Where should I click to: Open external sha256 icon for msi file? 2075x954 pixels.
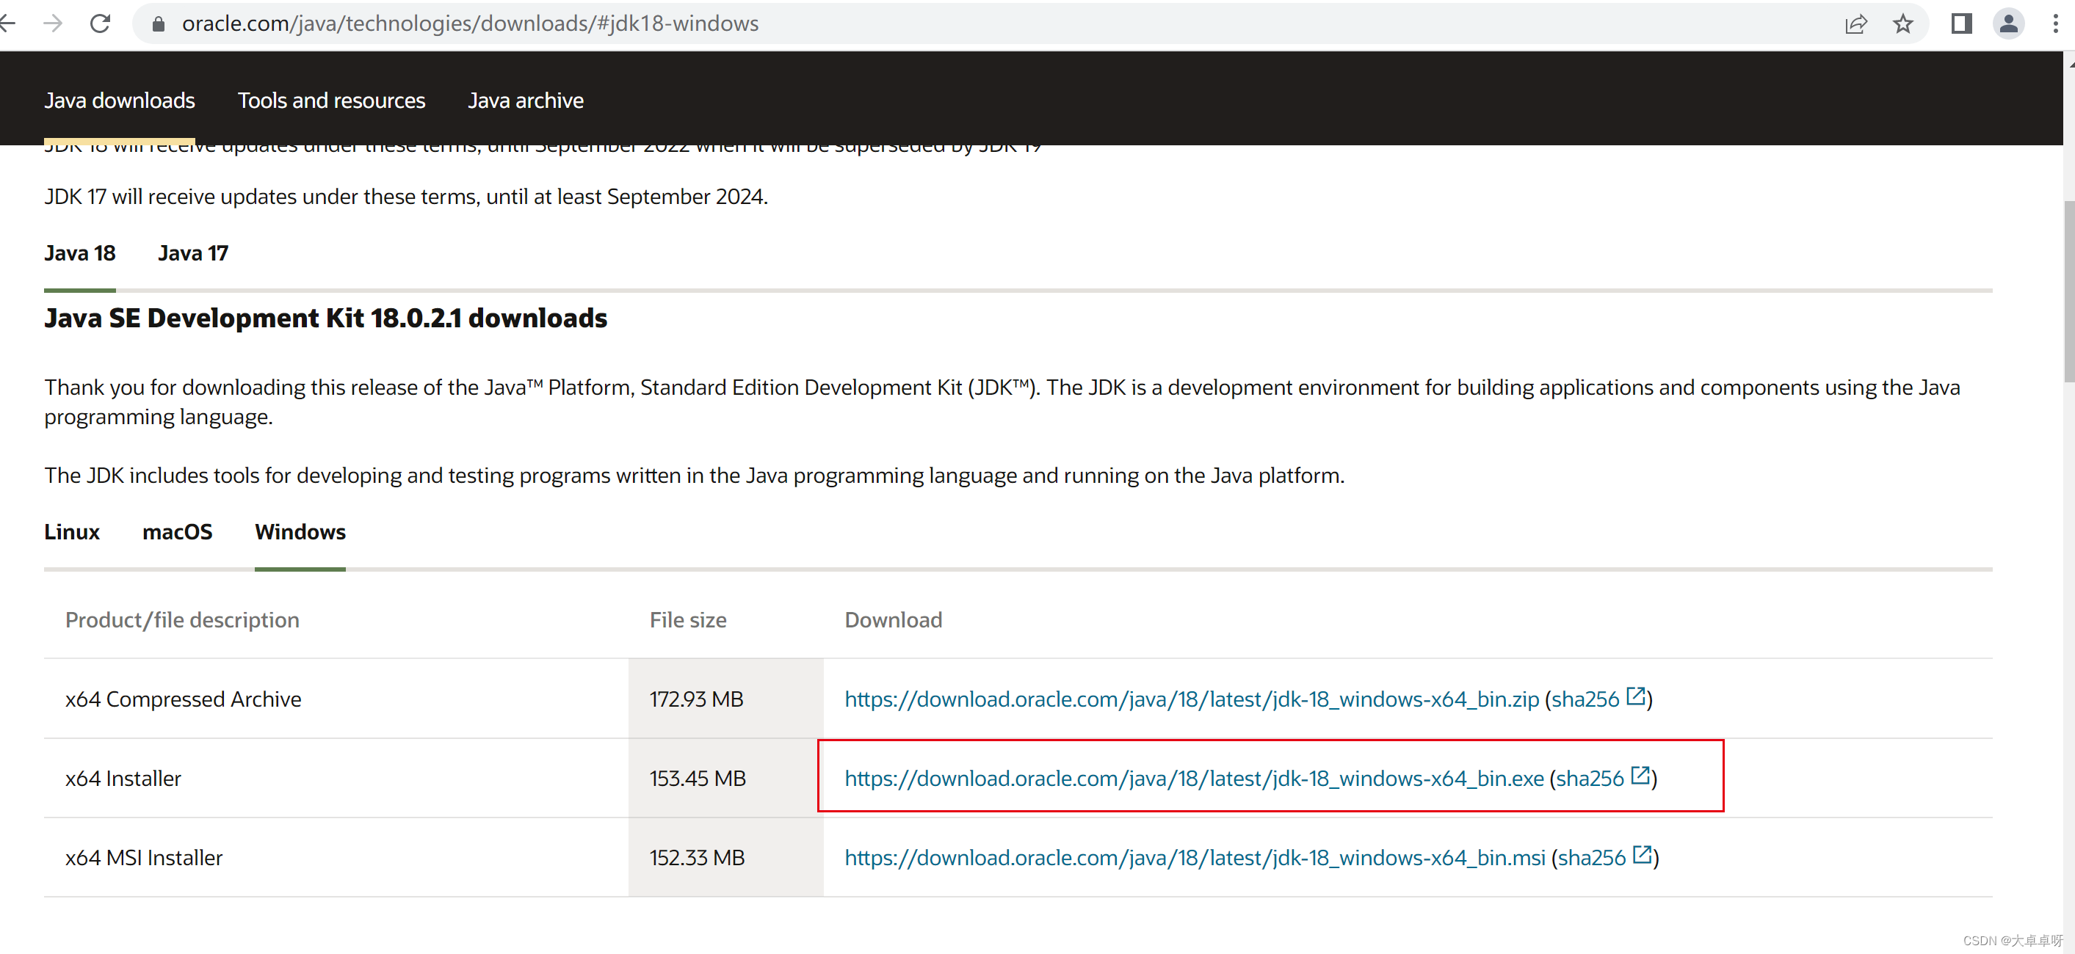1642,854
